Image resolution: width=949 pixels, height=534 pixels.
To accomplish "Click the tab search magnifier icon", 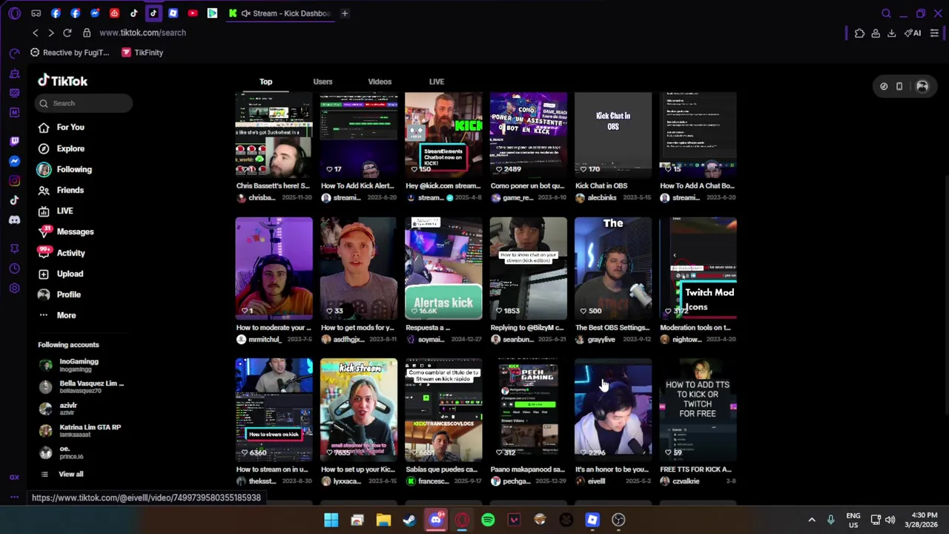I will pyautogui.click(x=886, y=13).
